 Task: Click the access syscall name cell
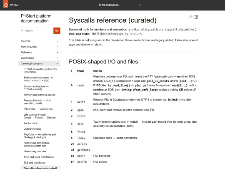[82, 144]
